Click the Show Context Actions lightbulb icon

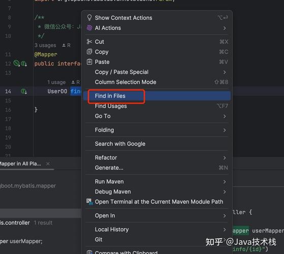(89, 18)
